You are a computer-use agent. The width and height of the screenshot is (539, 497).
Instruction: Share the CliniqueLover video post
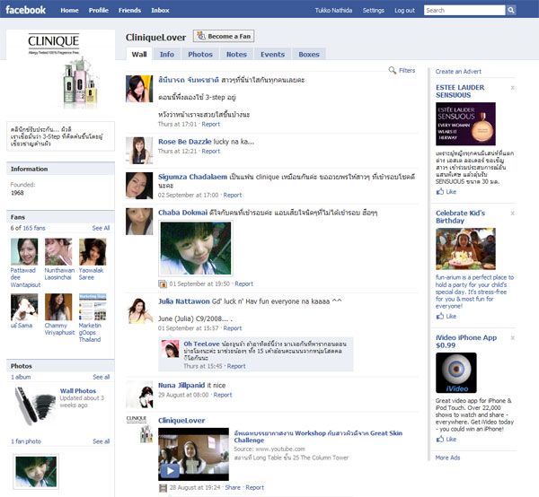(x=233, y=487)
